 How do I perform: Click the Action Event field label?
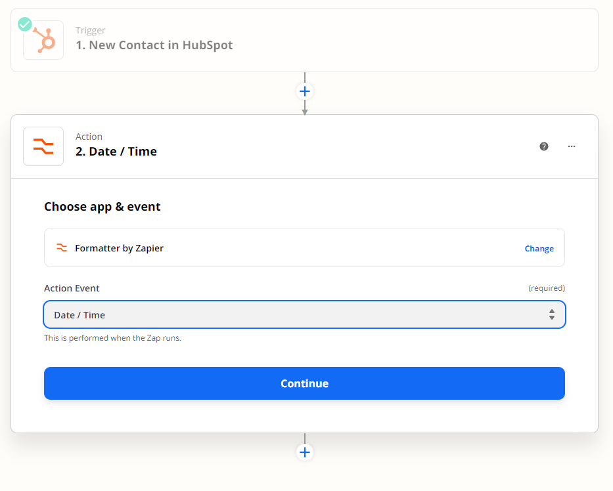tap(72, 288)
